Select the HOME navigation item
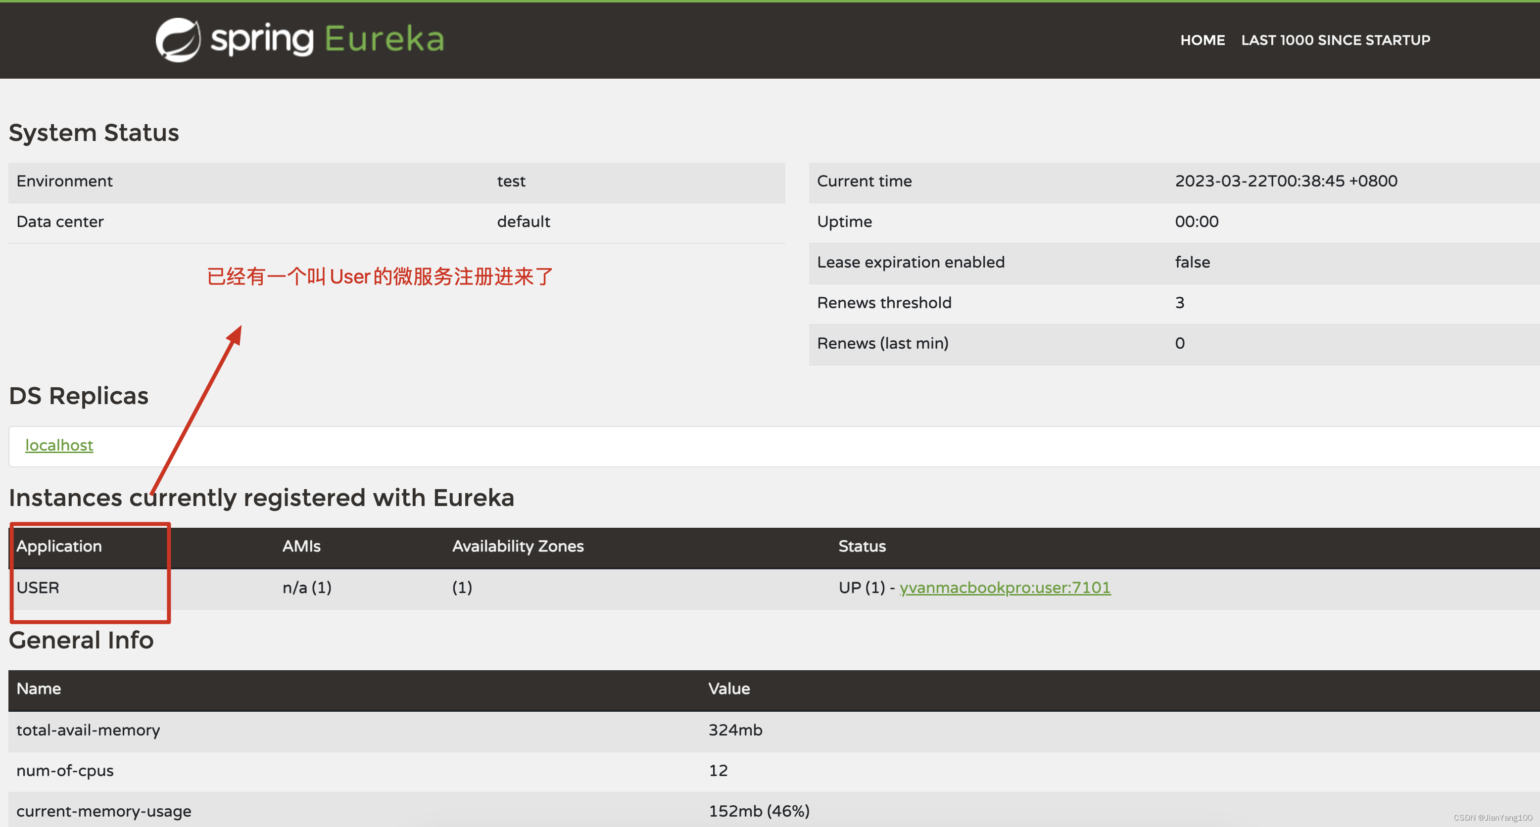Viewport: 1540px width, 827px height. [x=1202, y=40]
